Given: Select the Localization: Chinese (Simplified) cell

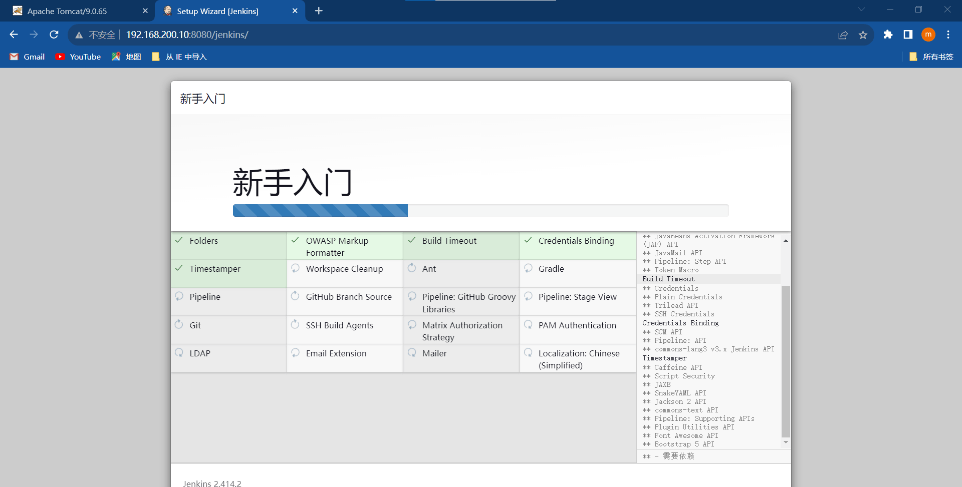Looking at the screenshot, I should tap(578, 358).
